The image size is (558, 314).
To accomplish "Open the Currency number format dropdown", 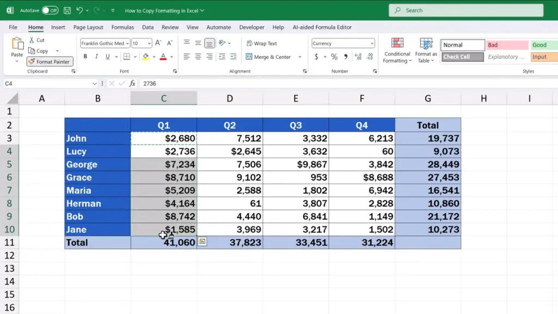I will tap(372, 44).
